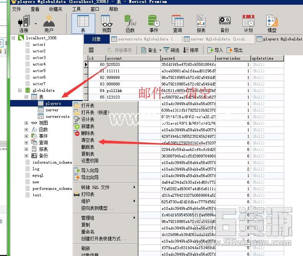Select the actor3 database in the tree
This screenshot has height=256, width=303.
coord(39,57)
